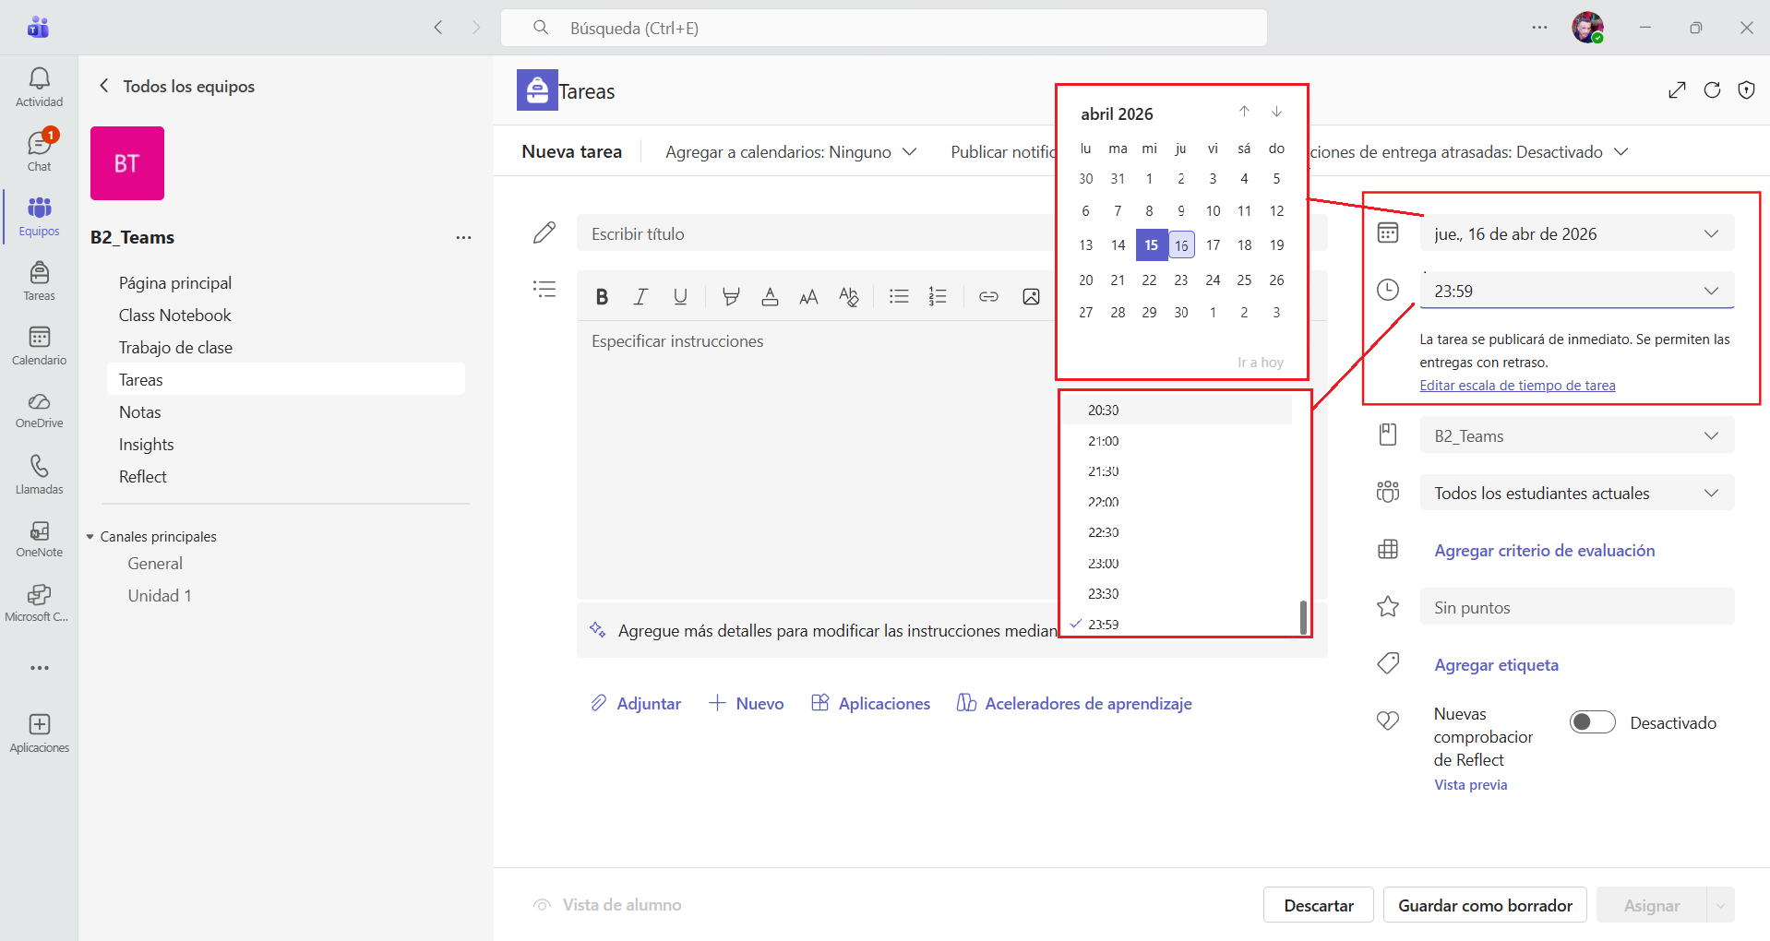Select 23:30 in time list

tap(1177, 593)
